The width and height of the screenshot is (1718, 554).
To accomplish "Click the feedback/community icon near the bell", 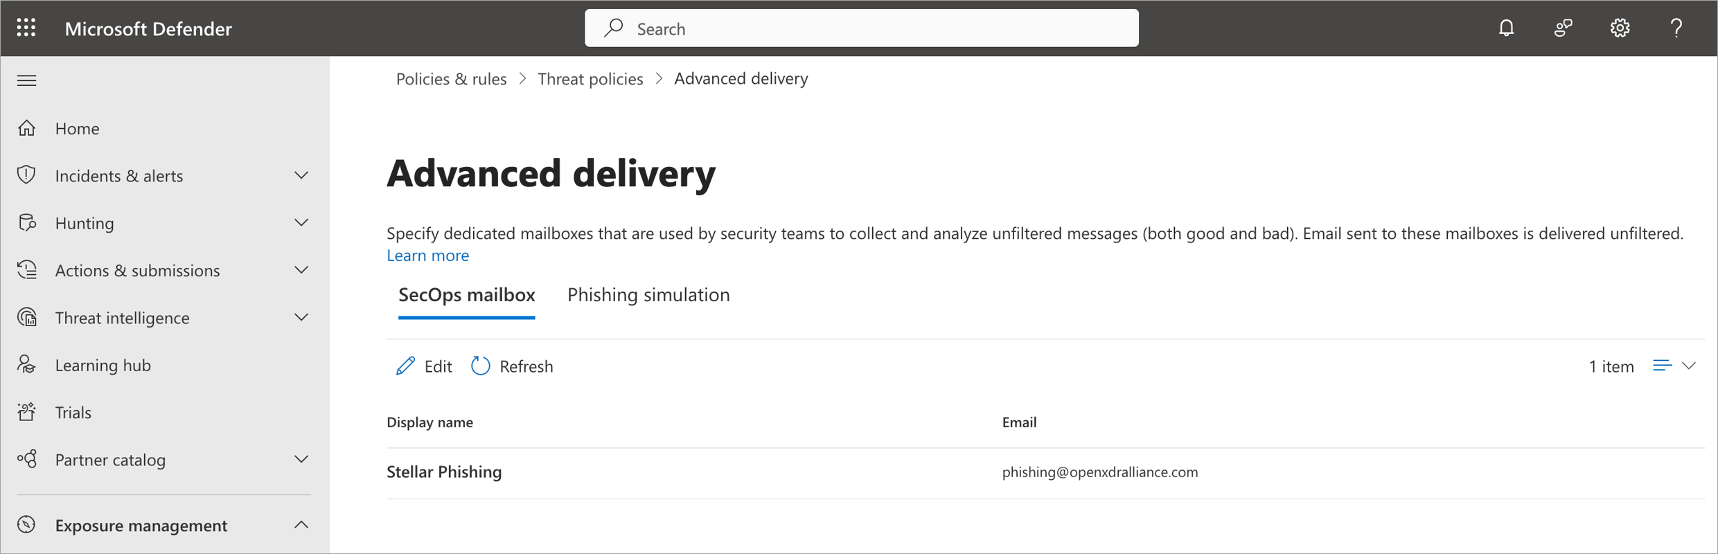I will pyautogui.click(x=1563, y=28).
